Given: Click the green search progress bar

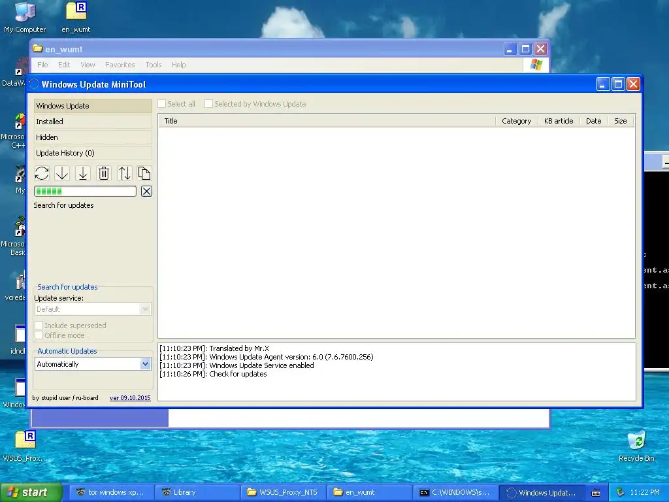Looking at the screenshot, I should [x=86, y=192].
